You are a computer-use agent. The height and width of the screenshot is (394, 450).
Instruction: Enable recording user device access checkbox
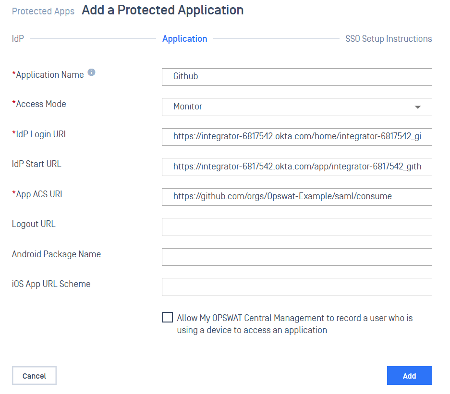tap(168, 318)
